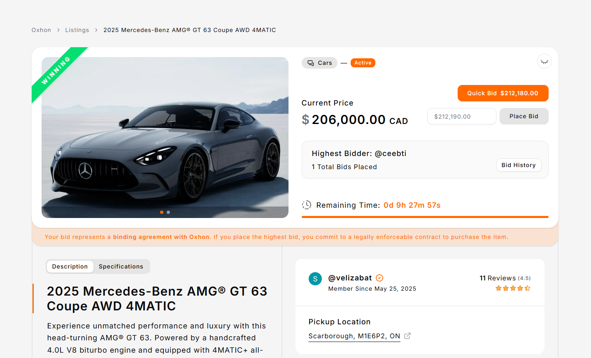Click the first star under 11 Reviews
Screen dimensions: 591x358
pyautogui.click(x=499, y=288)
